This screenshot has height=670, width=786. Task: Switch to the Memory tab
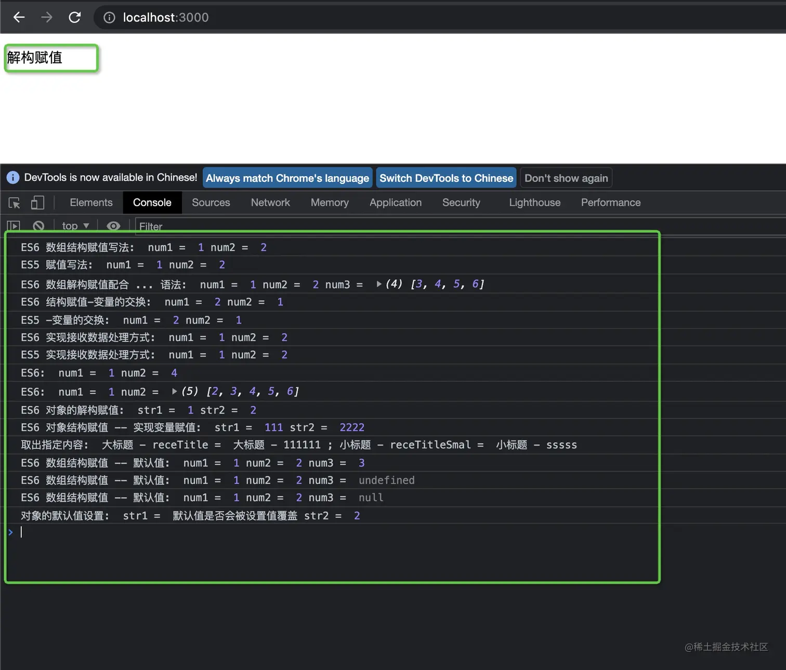330,203
